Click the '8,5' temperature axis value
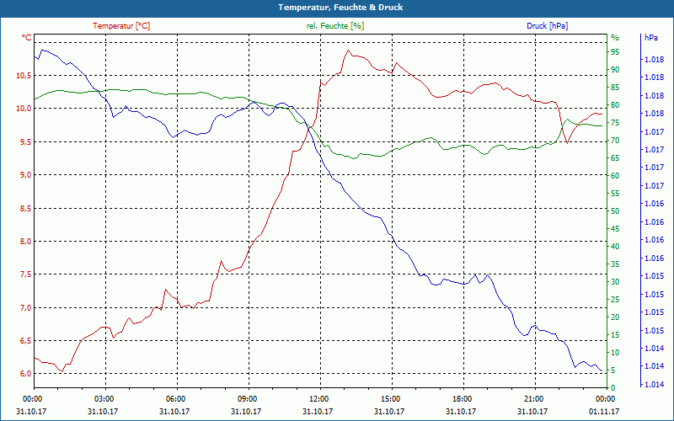The width and height of the screenshot is (674, 421). (x=26, y=208)
